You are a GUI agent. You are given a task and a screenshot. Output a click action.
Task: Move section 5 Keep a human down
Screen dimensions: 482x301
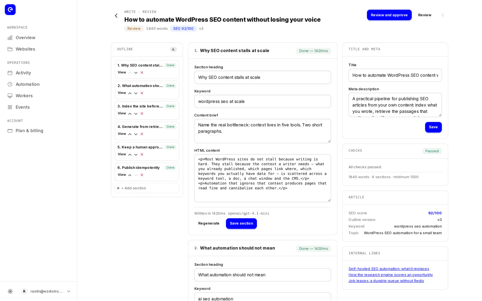coord(136,155)
